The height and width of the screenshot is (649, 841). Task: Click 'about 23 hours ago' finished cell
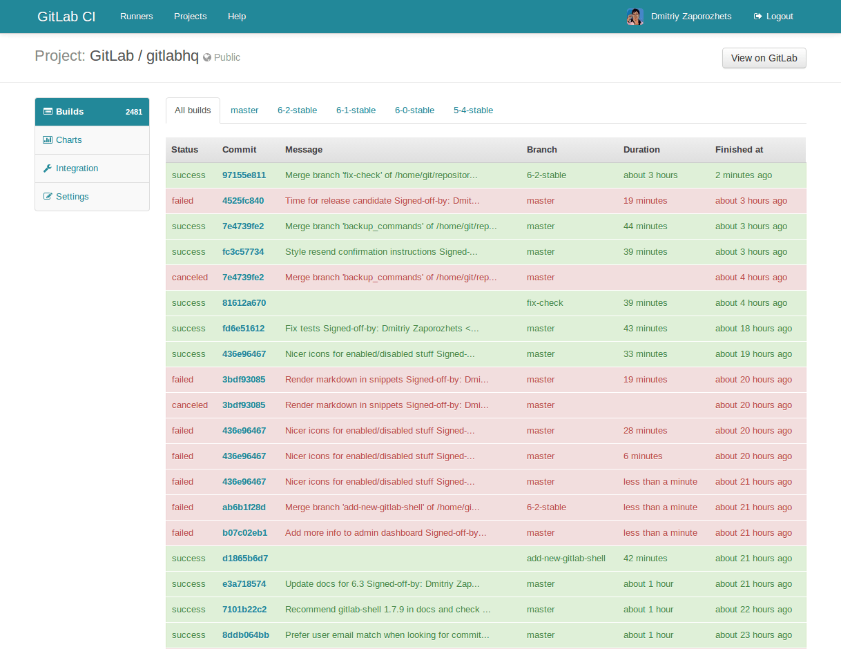click(x=753, y=635)
